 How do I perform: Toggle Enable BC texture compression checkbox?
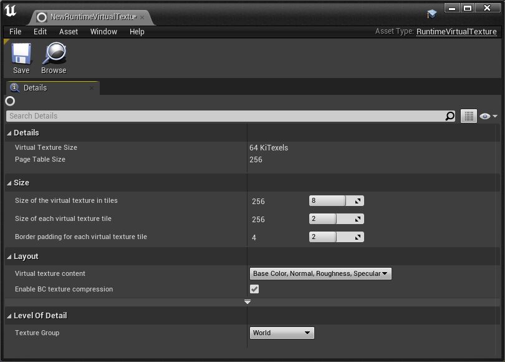point(254,289)
